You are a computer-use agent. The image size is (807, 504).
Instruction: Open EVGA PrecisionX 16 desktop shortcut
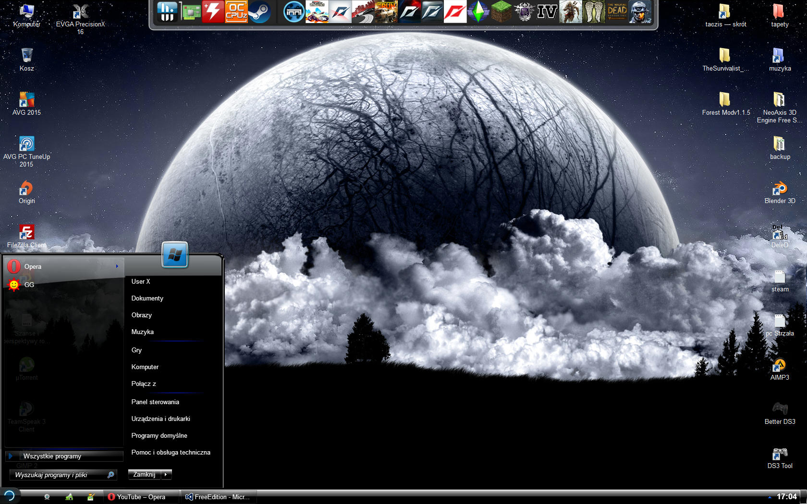point(80,19)
